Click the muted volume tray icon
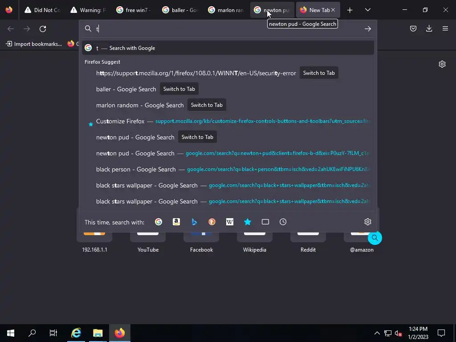This screenshot has height=342, width=456. click(x=398, y=333)
